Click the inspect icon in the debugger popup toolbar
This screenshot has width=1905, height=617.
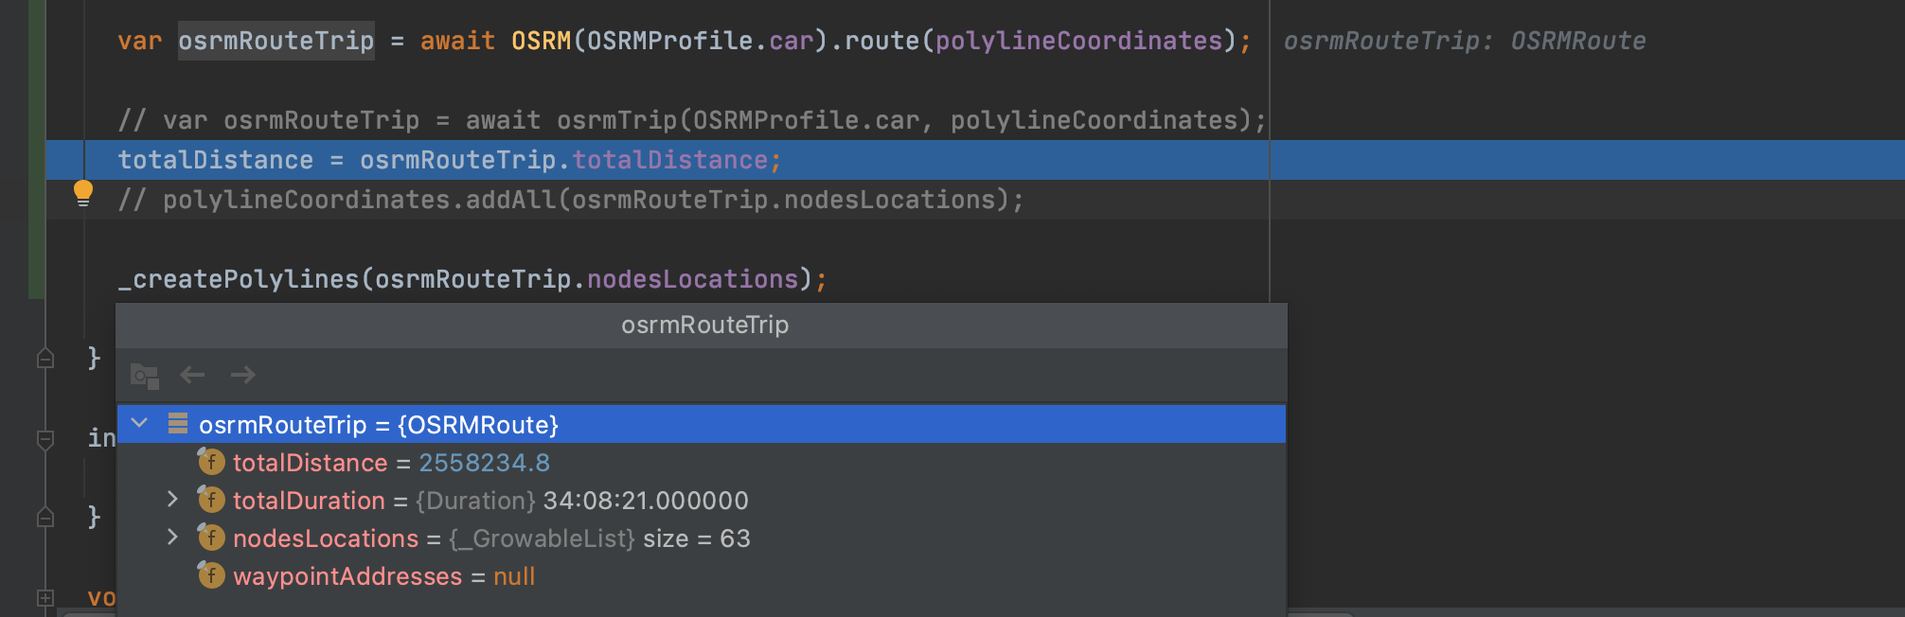coord(142,375)
